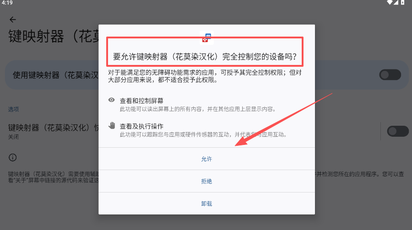Click the dialog title about full device control
The height and width of the screenshot is (230, 412).
tap(205, 56)
